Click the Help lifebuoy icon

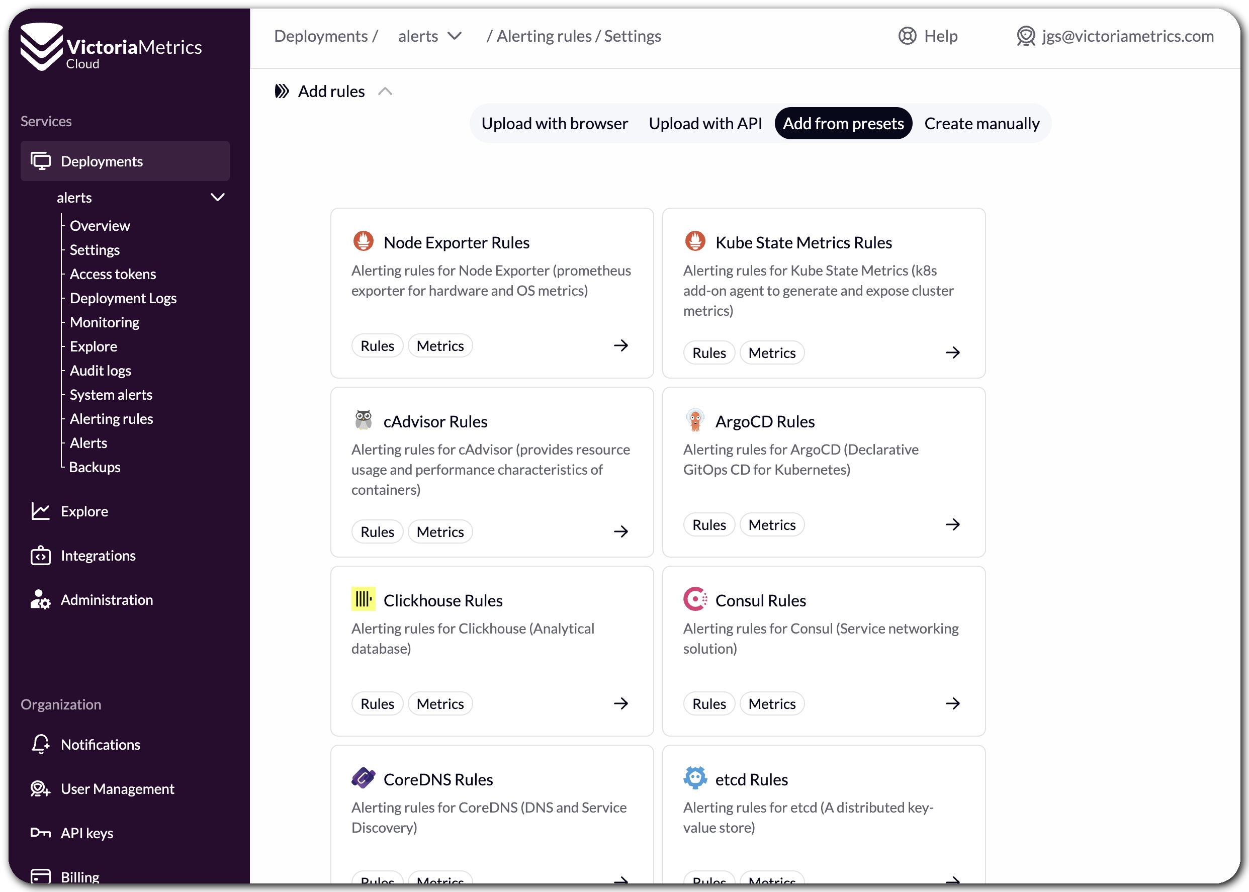click(907, 36)
